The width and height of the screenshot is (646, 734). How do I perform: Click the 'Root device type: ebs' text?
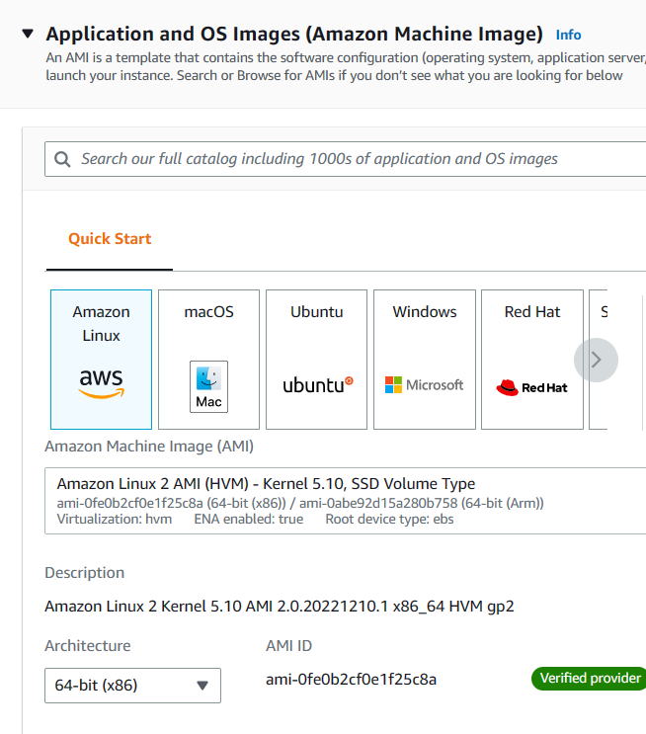tap(389, 520)
